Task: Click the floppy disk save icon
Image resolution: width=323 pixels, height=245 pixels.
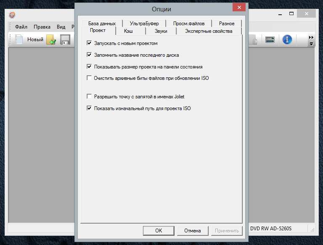Action: pos(65,40)
